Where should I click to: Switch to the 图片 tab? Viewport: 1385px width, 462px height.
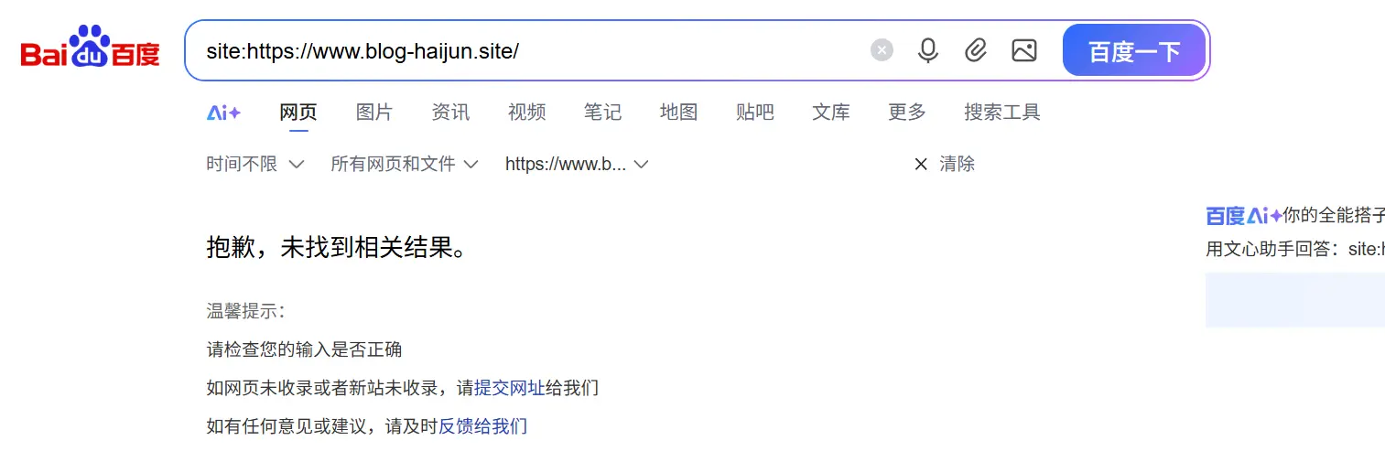pyautogui.click(x=374, y=113)
